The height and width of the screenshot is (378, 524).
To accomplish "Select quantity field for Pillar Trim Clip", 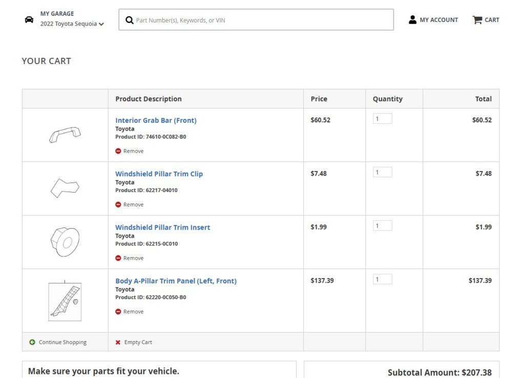I will point(382,172).
